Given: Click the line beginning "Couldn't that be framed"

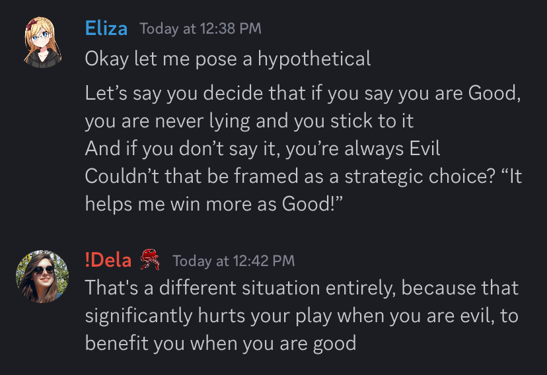Looking at the screenshot, I should 303,176.
